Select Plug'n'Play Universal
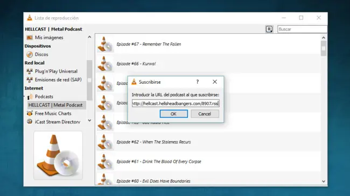This screenshot has height=196, width=350. [x=56, y=71]
